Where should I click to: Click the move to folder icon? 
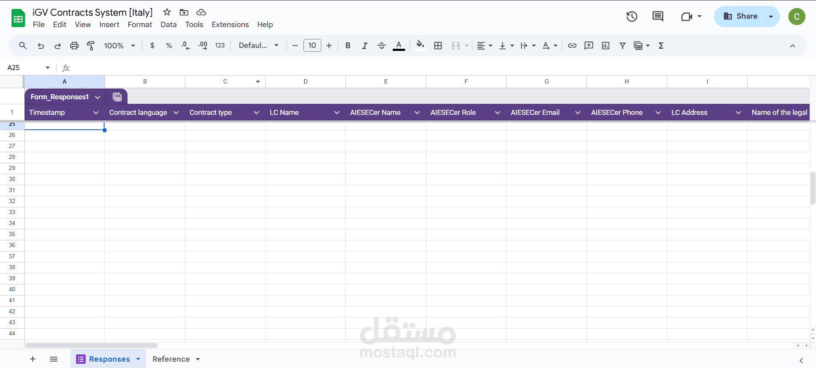coord(184,12)
